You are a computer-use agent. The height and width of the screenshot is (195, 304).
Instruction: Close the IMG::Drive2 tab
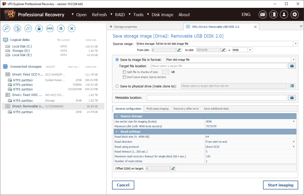pos(255,27)
